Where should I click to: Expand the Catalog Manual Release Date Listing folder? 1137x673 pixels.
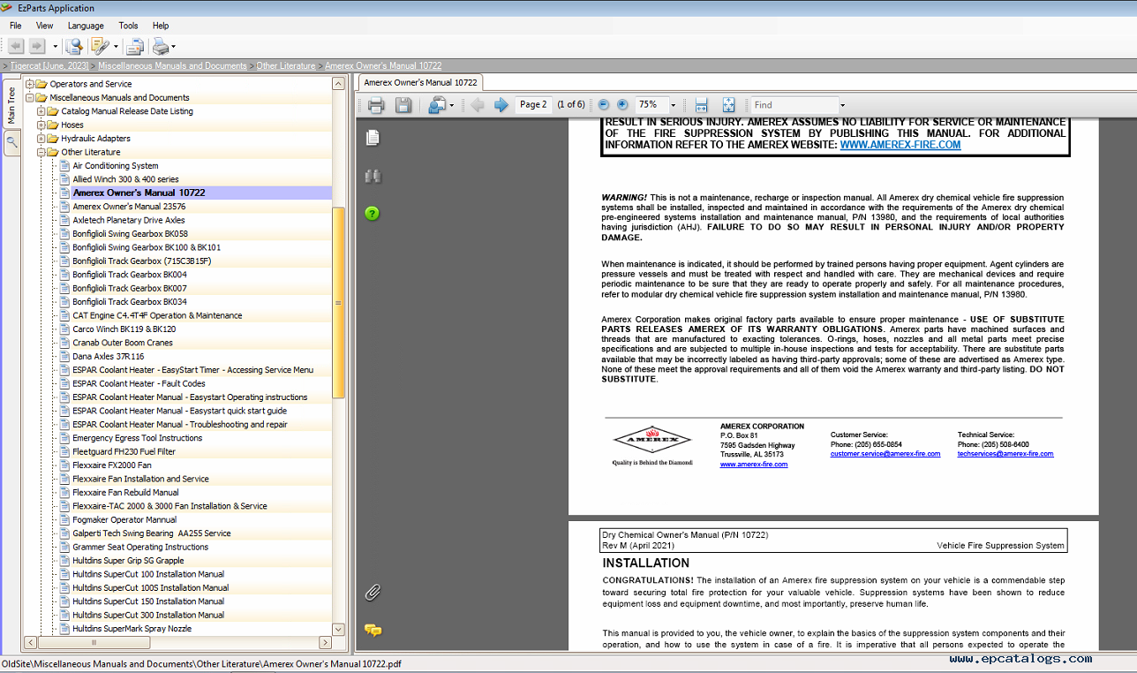[x=41, y=111]
